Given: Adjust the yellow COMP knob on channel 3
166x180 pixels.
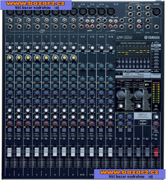Looking at the screenshot, I should point(28,58).
